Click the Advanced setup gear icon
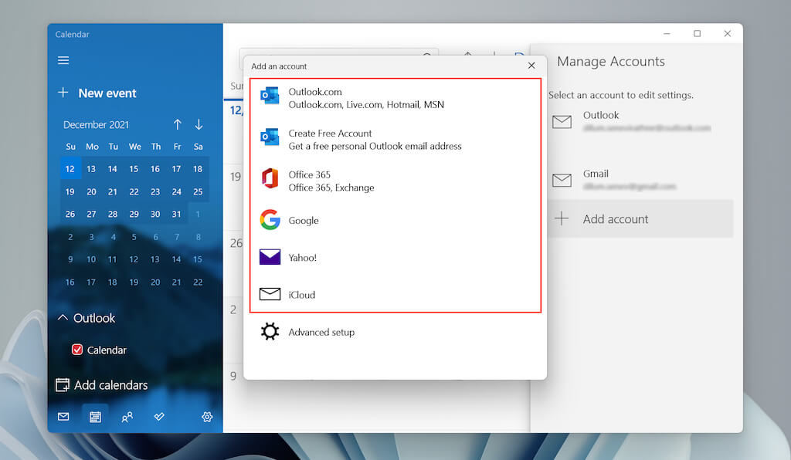 [270, 331]
